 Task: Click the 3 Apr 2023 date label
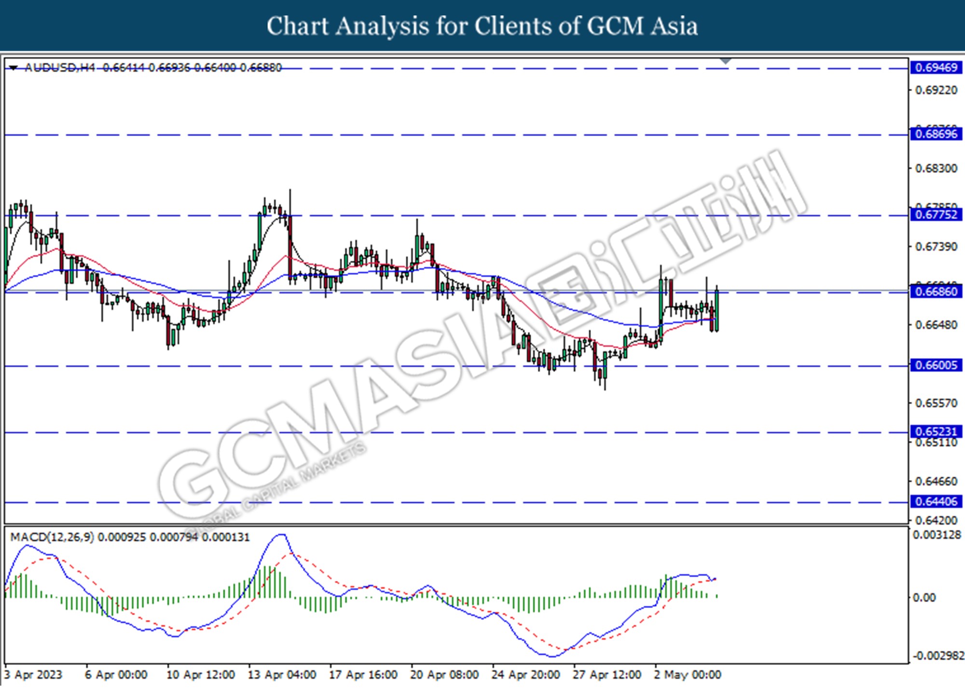(33, 675)
